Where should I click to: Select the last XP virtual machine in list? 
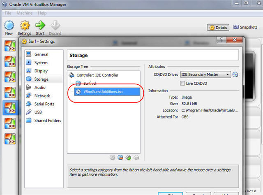coord(10,139)
